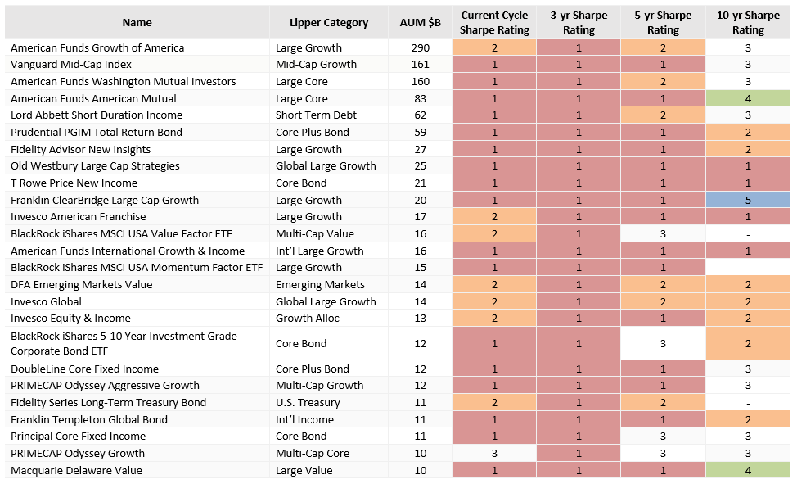Click the U.S. Treasury category cell

coord(307,403)
